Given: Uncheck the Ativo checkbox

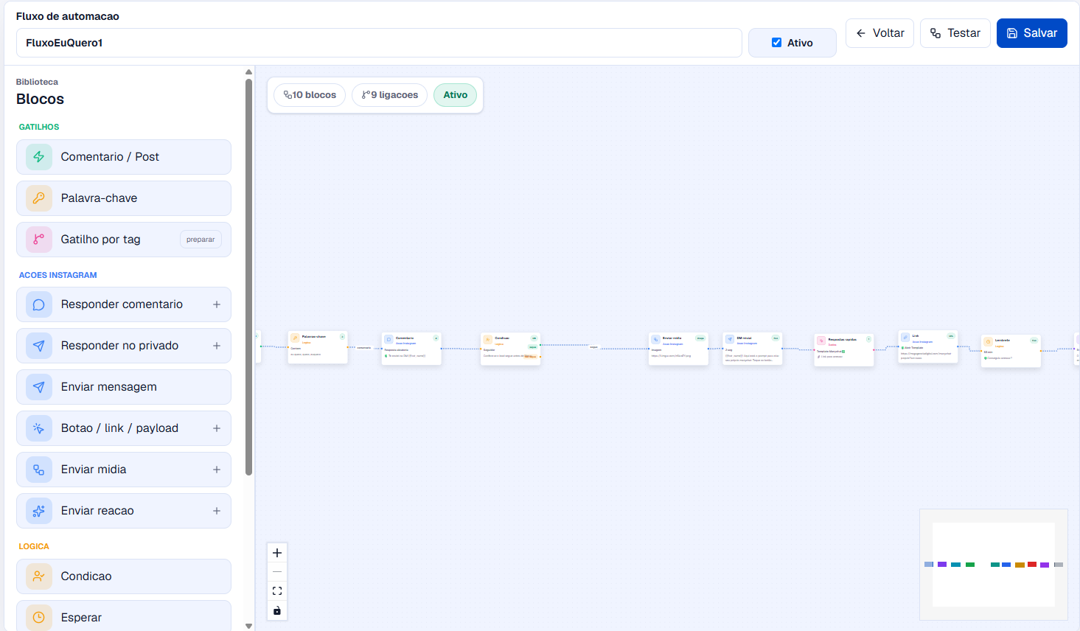Looking at the screenshot, I should 776,43.
